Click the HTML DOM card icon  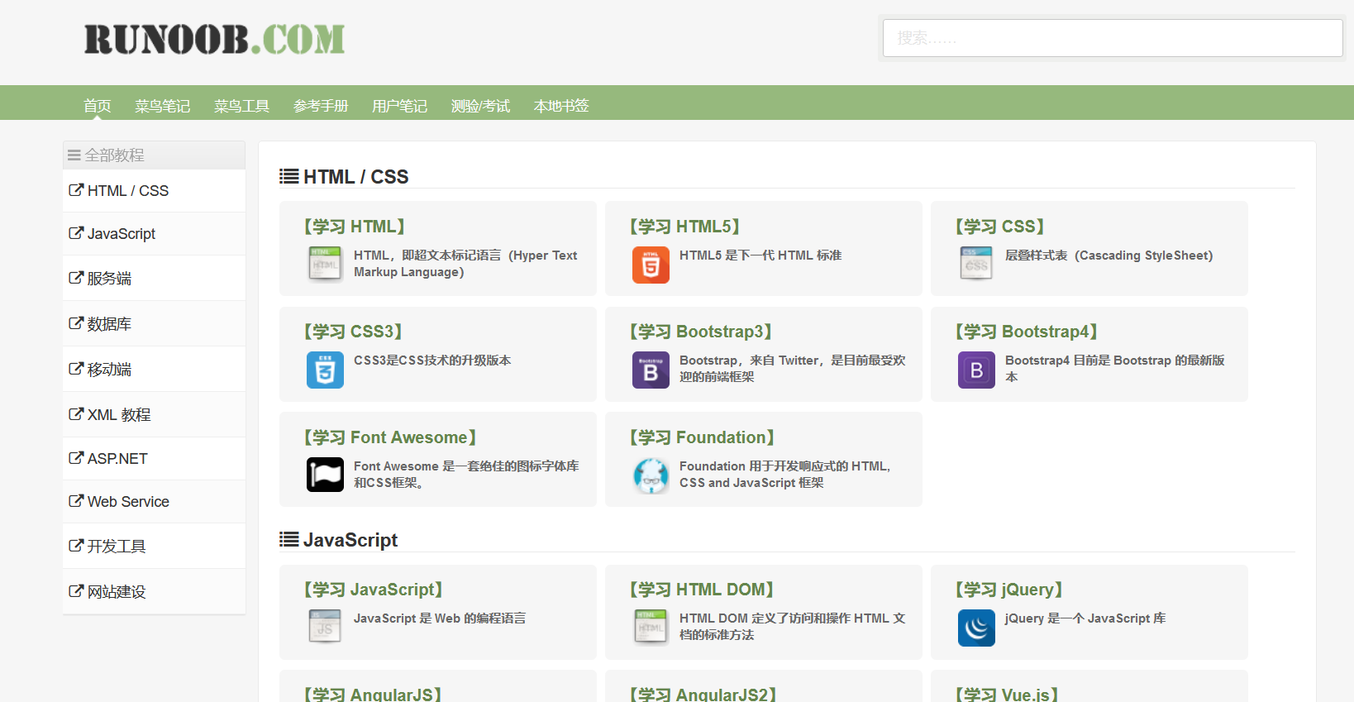point(651,627)
